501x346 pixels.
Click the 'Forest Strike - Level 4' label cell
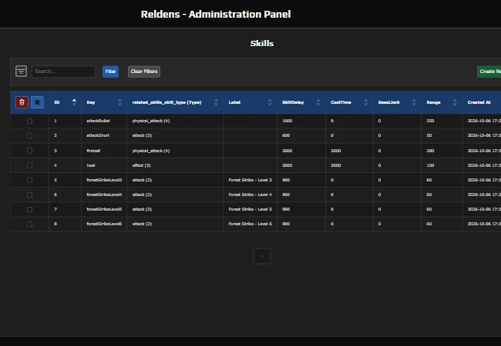tap(250, 195)
